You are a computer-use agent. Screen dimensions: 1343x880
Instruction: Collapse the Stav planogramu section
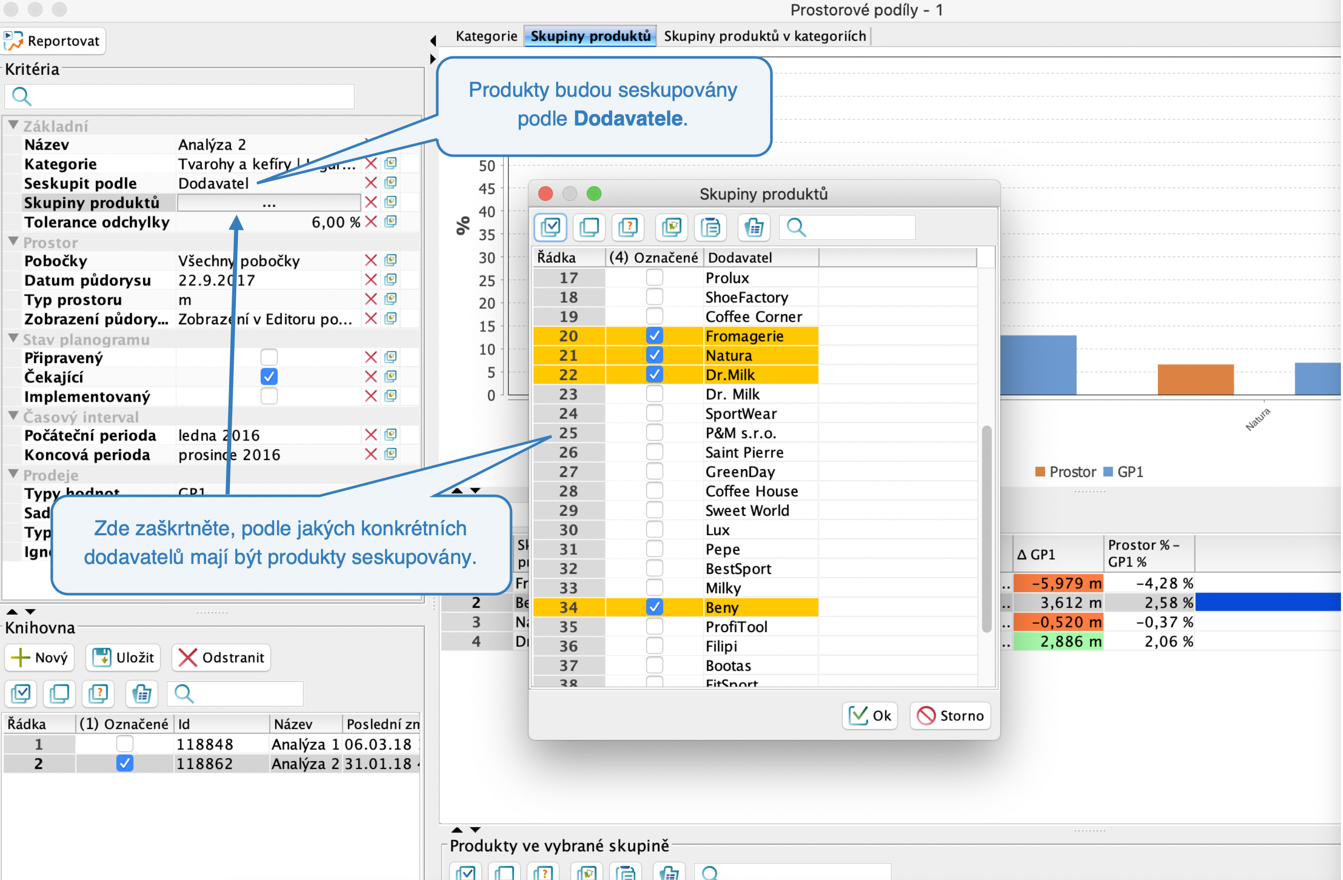pyautogui.click(x=13, y=338)
